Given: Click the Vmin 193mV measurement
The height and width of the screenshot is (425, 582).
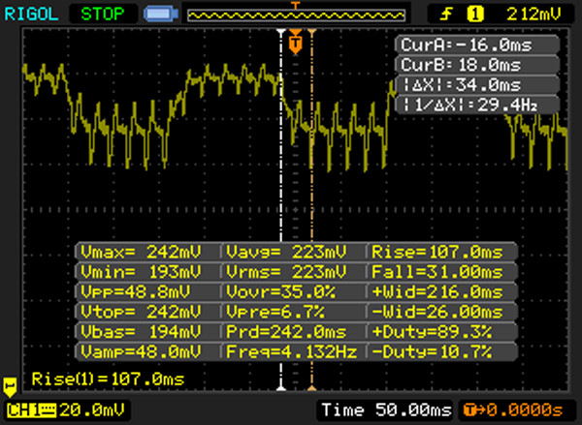Looking at the screenshot, I should pos(147,272).
